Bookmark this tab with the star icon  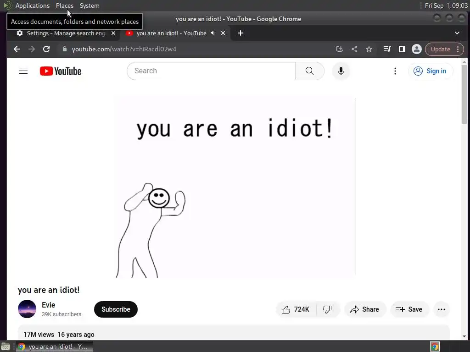point(369,49)
